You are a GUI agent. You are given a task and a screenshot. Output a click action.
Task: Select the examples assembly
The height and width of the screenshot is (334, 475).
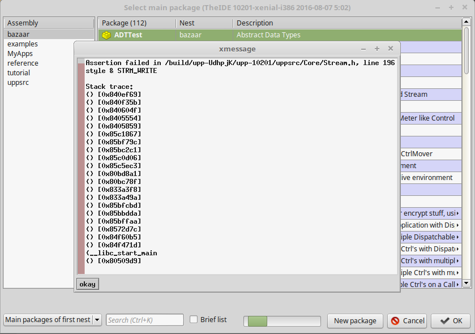pos(23,44)
